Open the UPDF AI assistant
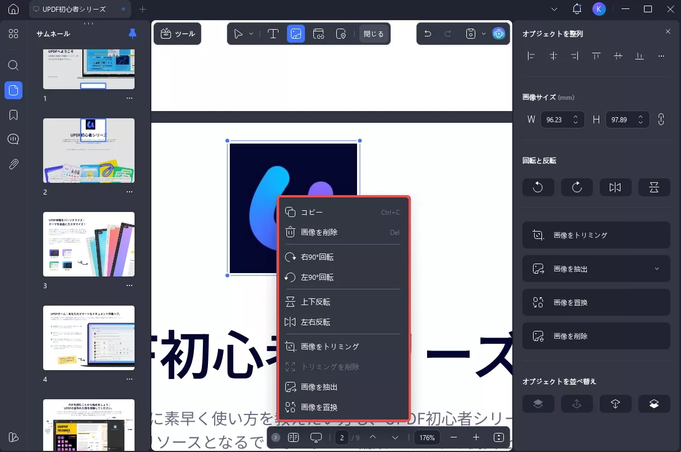Screen dimensions: 681x452 (x=498, y=34)
